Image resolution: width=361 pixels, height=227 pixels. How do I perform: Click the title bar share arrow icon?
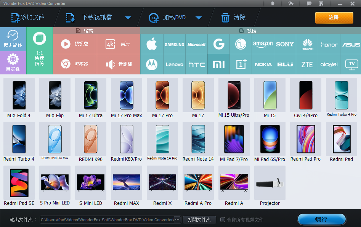point(290,3)
